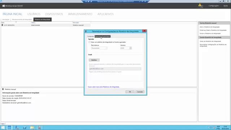Open the APLICATIVOS section
Viewport: 231px width, 130px height.
106,14
